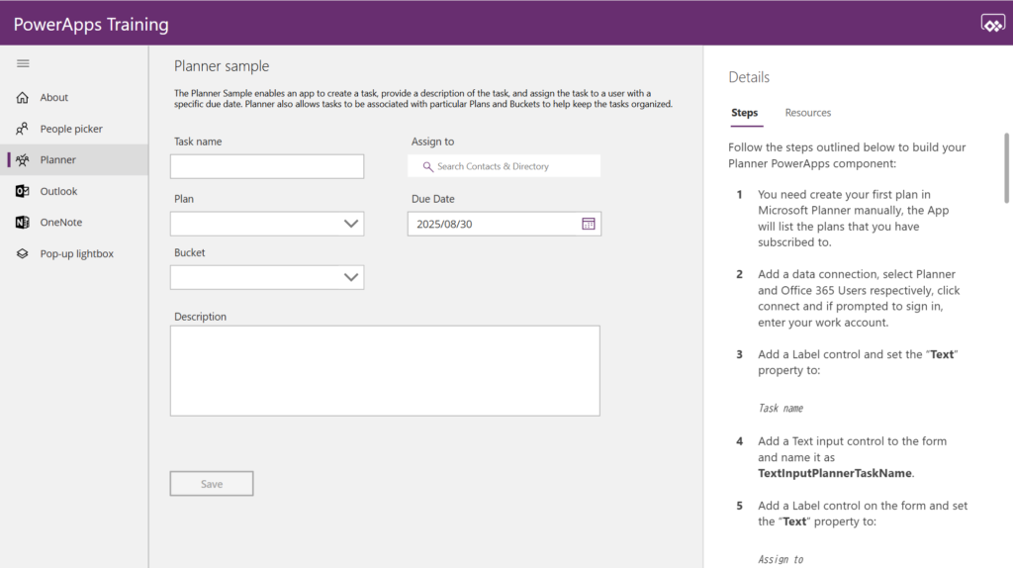This screenshot has width=1013, height=568.
Task: Click the search magnifier in Assign to
Action: (x=427, y=166)
